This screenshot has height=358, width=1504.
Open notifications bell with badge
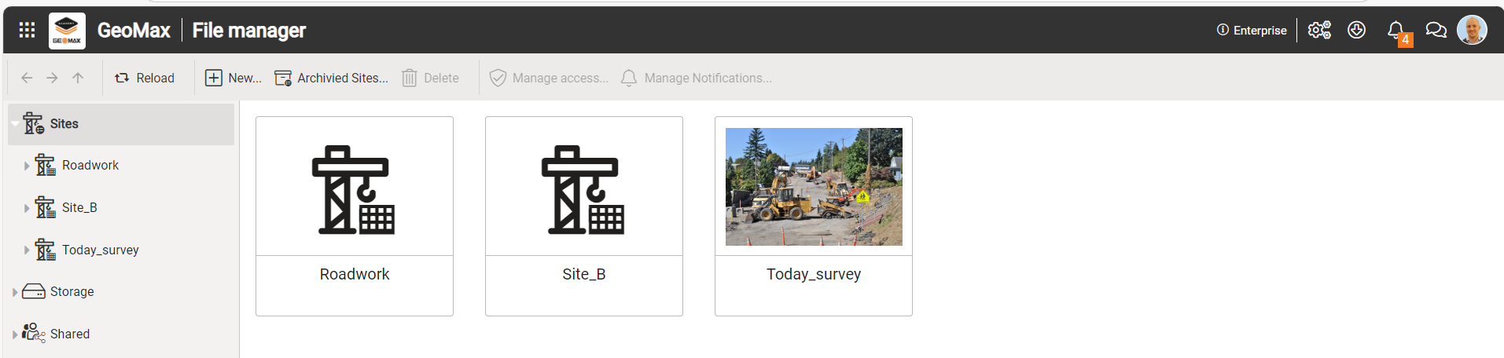[x=1396, y=31]
